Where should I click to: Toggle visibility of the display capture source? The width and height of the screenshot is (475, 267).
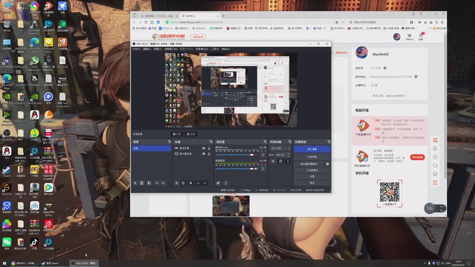[x=204, y=154]
